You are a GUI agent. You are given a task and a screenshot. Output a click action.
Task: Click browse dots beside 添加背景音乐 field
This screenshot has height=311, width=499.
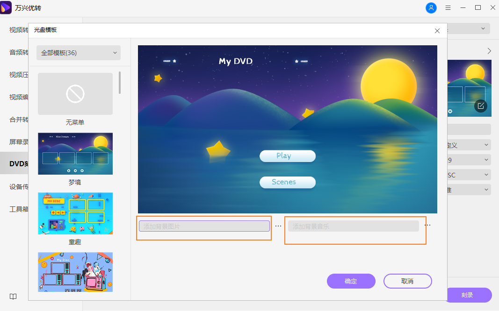427,226
